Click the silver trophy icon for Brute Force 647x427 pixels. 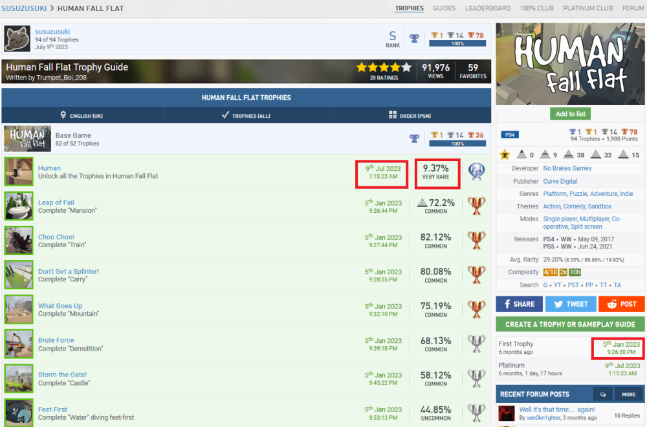click(x=476, y=344)
